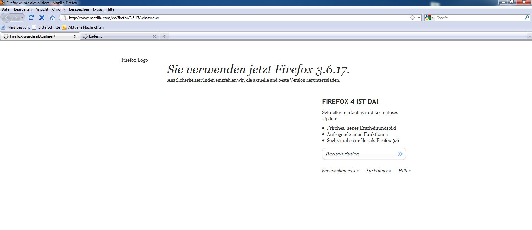Open the Funktionen link
Viewport: 532px width, 230px height.
(x=379, y=171)
